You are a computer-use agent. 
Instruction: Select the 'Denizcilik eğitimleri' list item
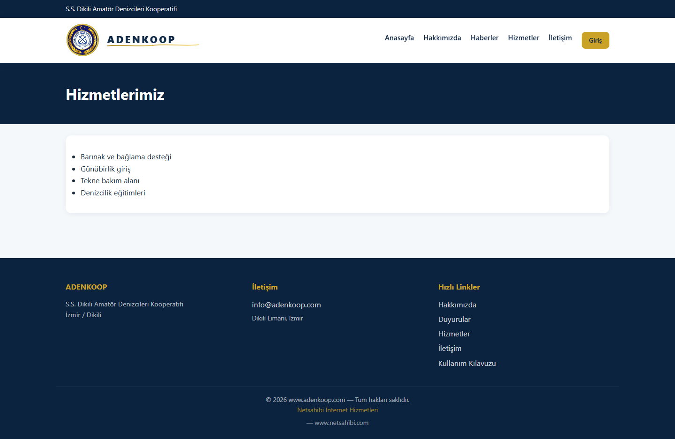tap(112, 193)
